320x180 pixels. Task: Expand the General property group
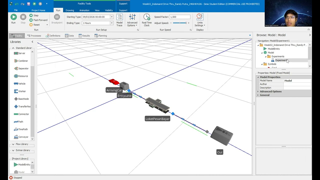click(x=258, y=95)
